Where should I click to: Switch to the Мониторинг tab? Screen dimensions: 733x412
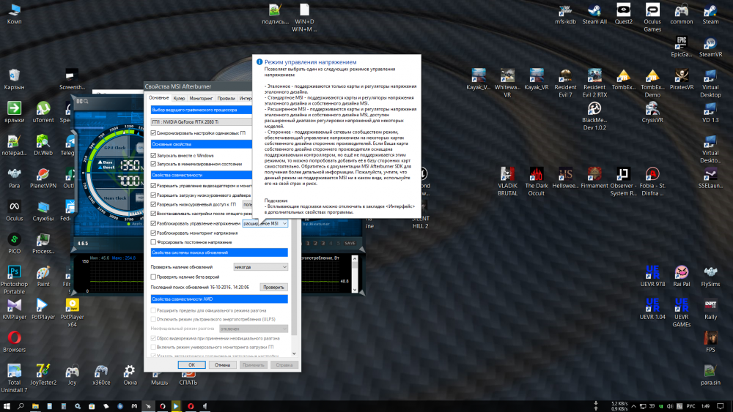[201, 97]
